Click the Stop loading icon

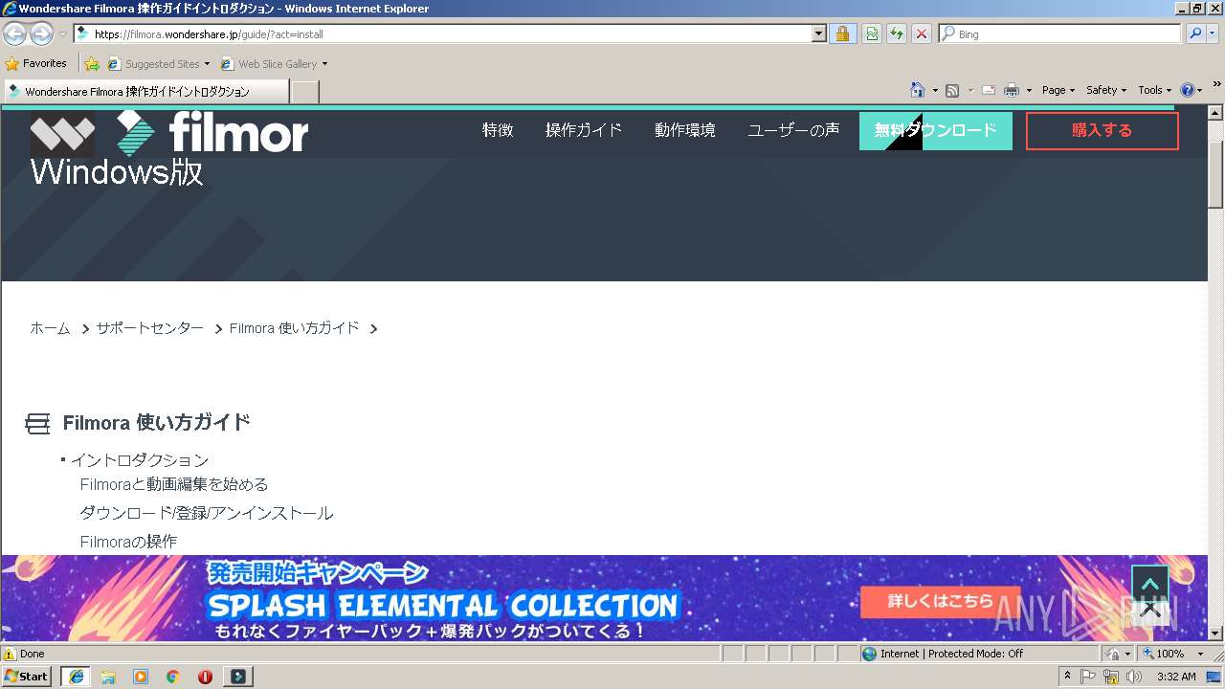(x=922, y=33)
